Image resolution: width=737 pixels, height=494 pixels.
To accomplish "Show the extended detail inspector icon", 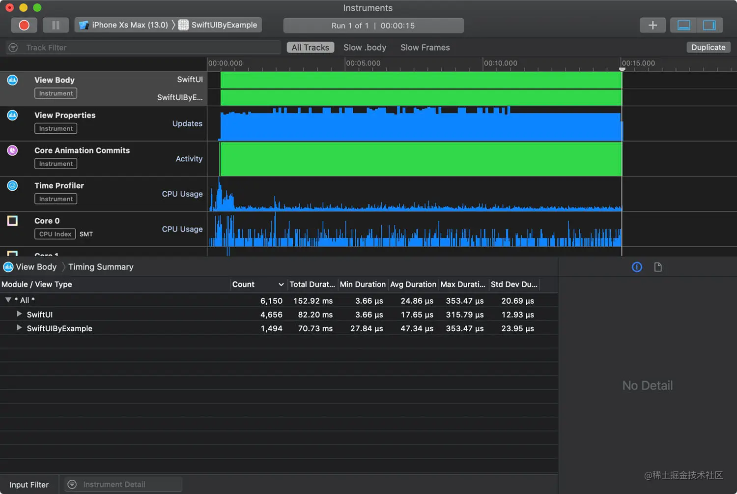I will point(637,267).
